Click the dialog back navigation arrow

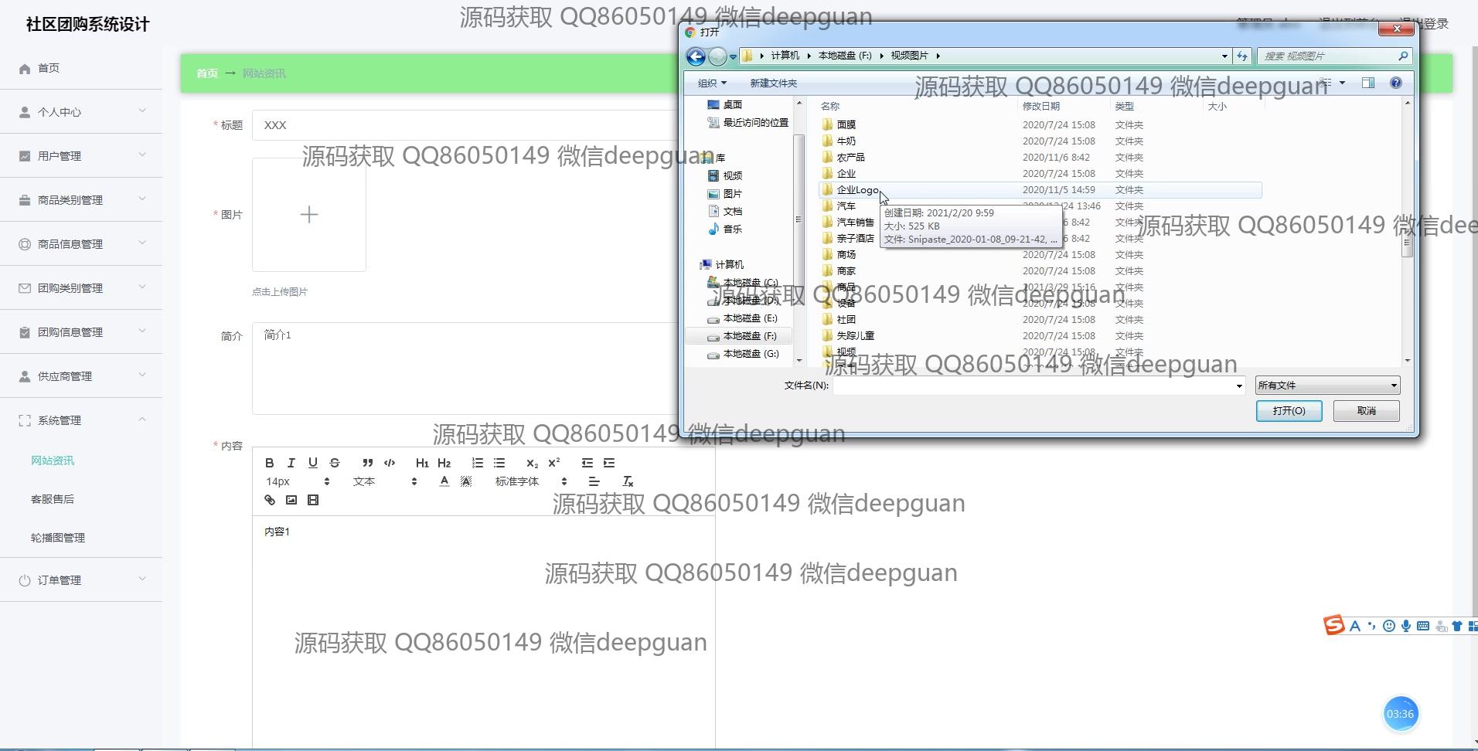pos(695,56)
